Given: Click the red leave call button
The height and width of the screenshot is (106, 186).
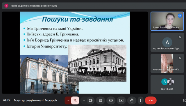Looking at the screenshot, I should [x=151, y=100].
